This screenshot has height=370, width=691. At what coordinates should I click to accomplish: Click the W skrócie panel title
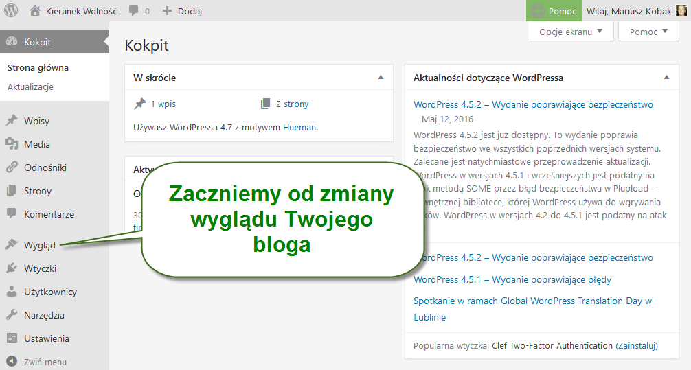[x=155, y=78]
